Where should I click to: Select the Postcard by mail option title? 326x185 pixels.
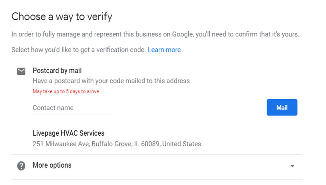(57, 71)
